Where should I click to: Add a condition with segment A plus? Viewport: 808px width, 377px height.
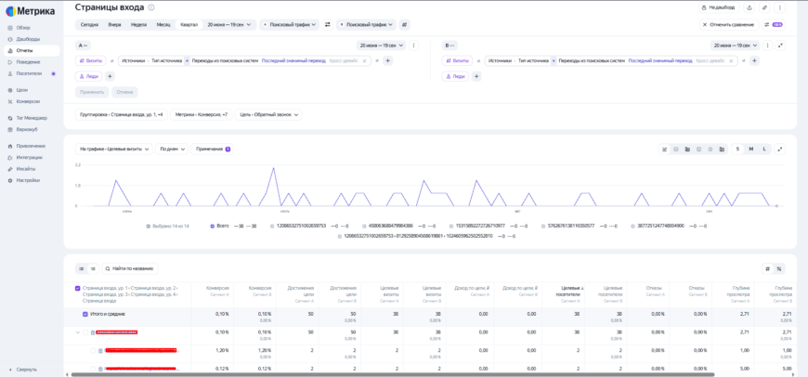tap(388, 60)
